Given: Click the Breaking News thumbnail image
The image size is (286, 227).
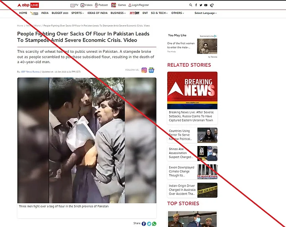Looking at the screenshot, I should click(192, 90).
